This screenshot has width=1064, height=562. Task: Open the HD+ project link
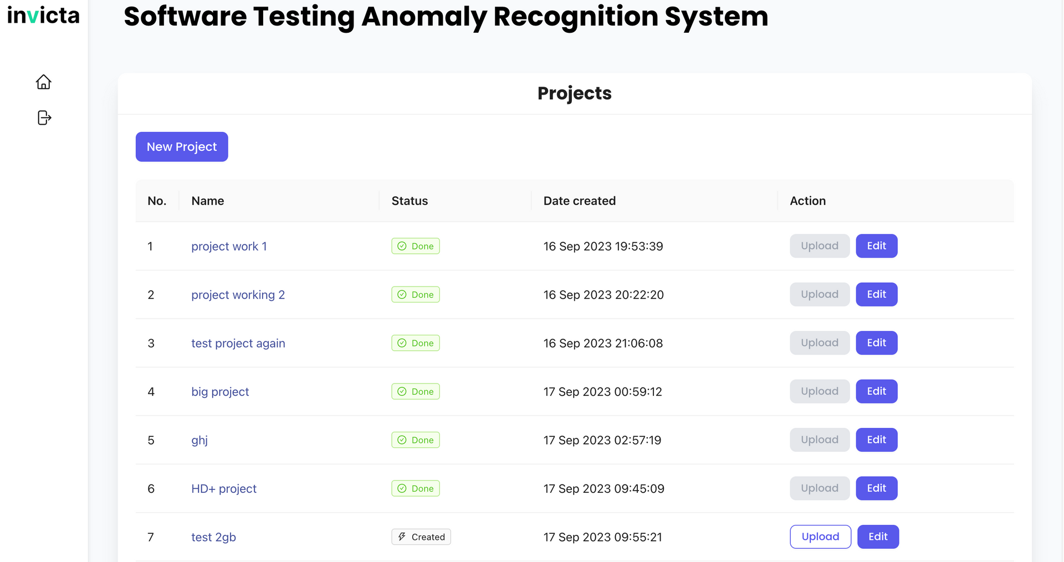pos(224,489)
